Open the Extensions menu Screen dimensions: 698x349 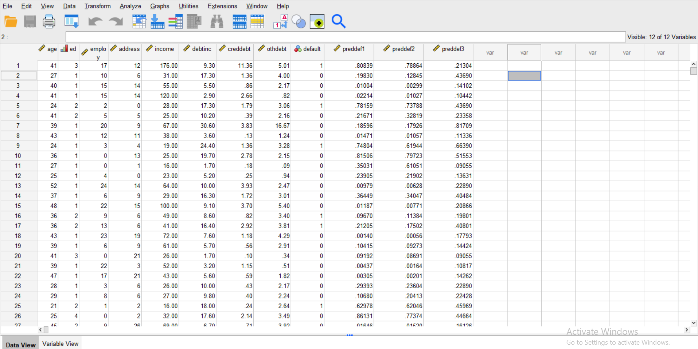tap(222, 6)
